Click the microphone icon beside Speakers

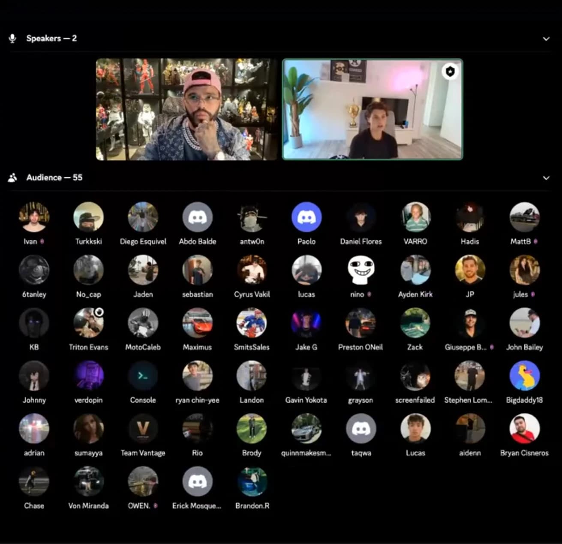pyautogui.click(x=12, y=39)
